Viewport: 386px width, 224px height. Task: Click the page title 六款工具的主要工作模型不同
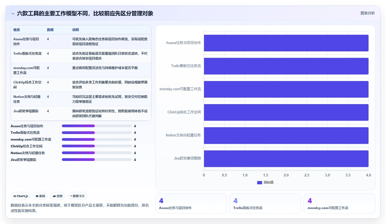pyautogui.click(x=85, y=14)
